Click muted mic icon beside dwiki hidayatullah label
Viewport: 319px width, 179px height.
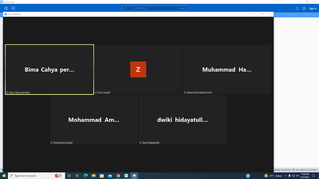tap(141, 143)
